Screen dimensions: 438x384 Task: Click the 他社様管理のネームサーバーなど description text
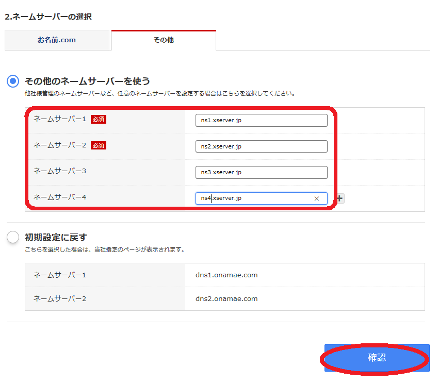[x=160, y=93]
